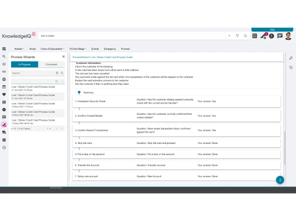
Task: Expand the Forms & Documents dropdown
Action: coord(53,49)
